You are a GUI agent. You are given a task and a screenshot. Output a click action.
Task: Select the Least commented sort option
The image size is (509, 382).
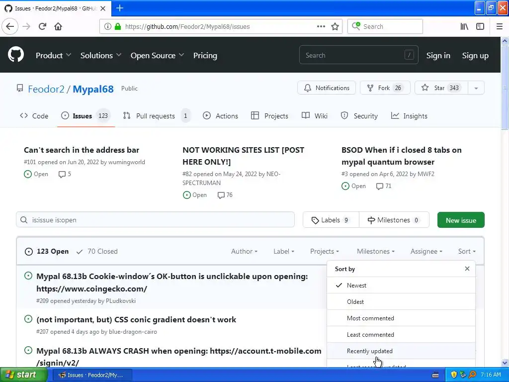(401, 335)
